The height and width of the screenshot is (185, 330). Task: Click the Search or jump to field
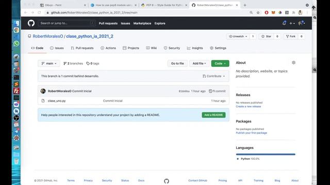(67, 23)
